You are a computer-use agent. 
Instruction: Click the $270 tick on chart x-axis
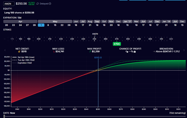pyautogui.click(x=121, y=109)
